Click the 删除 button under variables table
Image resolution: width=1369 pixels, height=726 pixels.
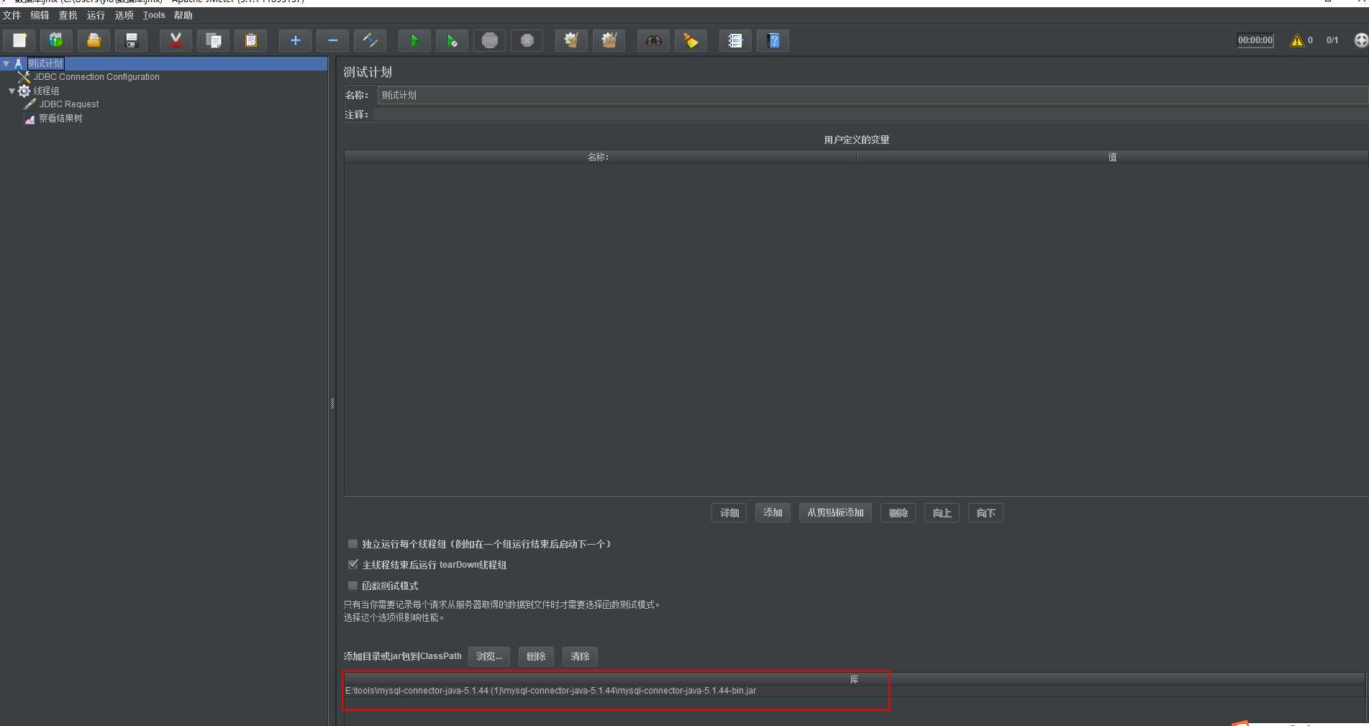[899, 513]
